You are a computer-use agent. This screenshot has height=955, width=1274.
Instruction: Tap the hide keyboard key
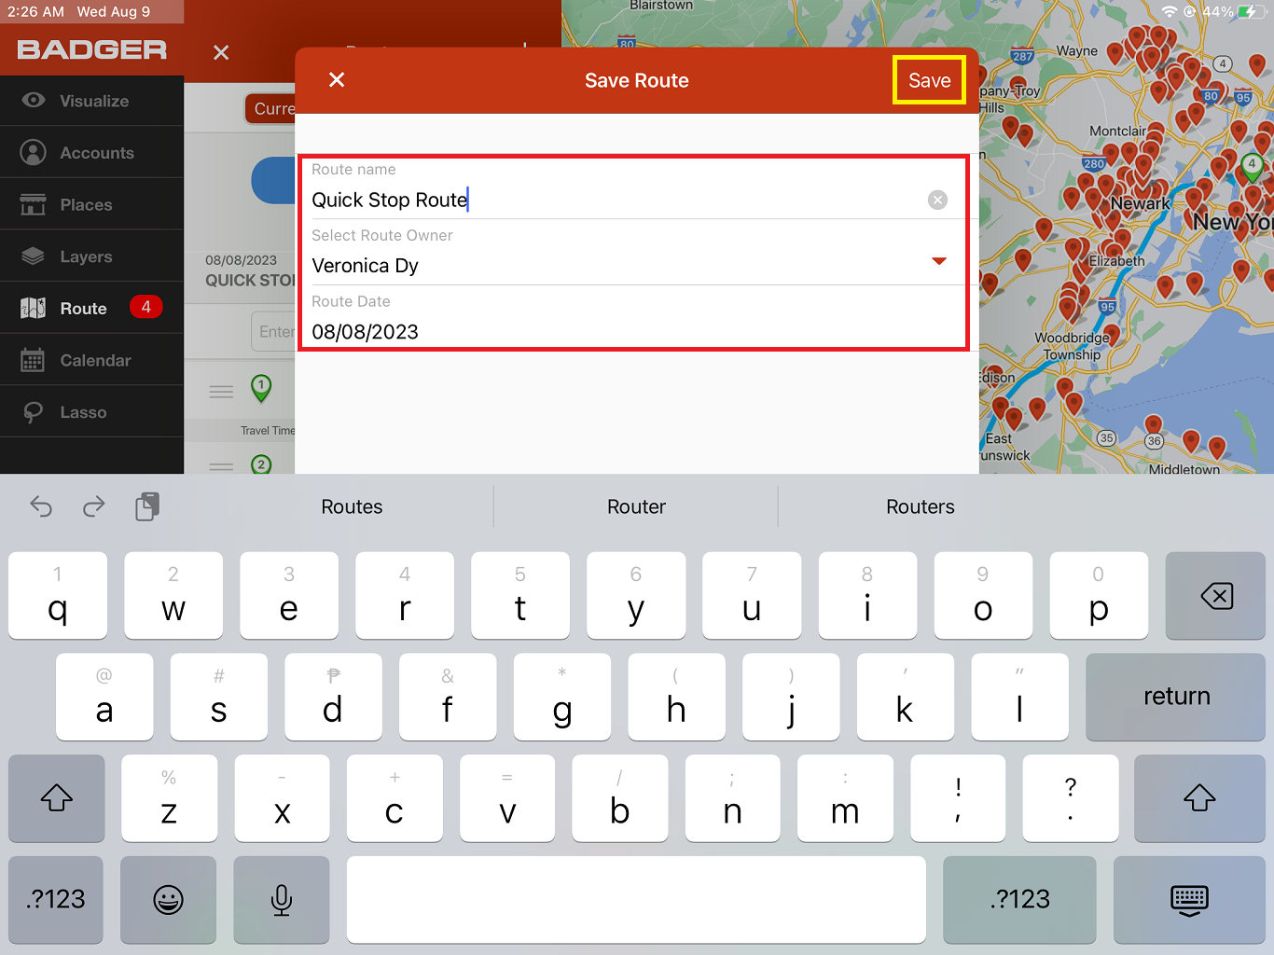(x=1189, y=899)
